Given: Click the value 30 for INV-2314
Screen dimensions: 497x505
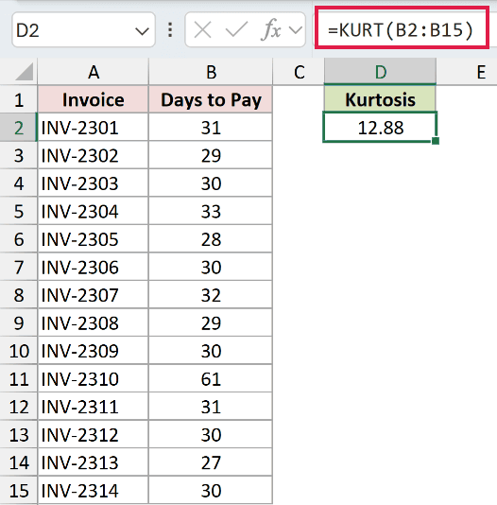Looking at the screenshot, I should point(211,490).
